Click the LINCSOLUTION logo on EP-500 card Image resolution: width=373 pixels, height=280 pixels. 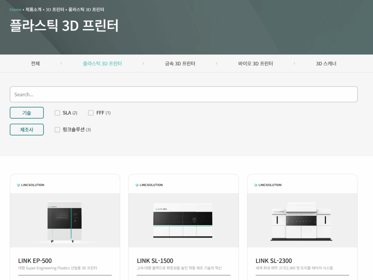tap(31, 185)
